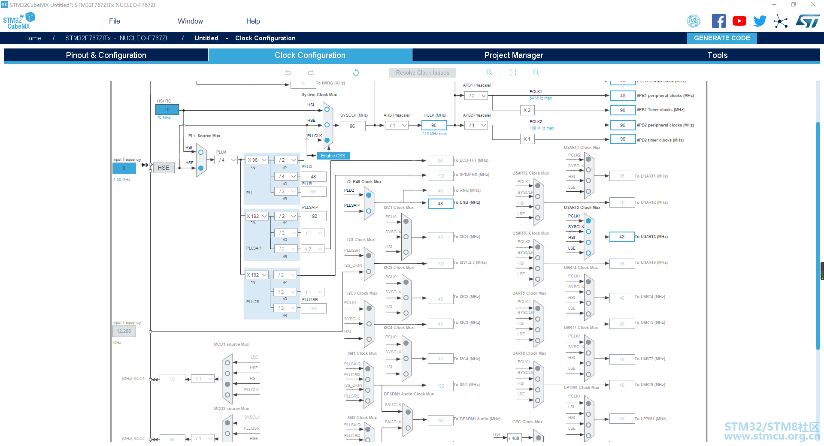824x446 pixels.
Task: Select PLLCLK in System Clock Mux
Action: pos(327,140)
